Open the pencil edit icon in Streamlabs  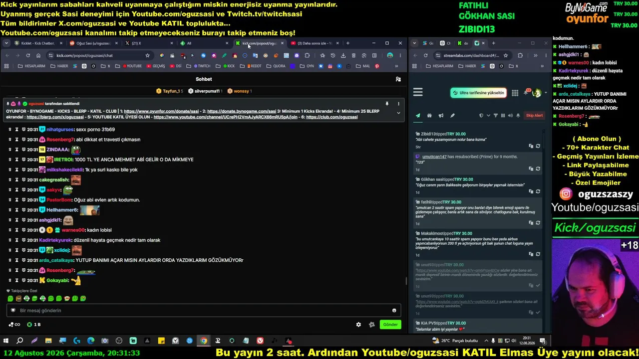point(452,116)
